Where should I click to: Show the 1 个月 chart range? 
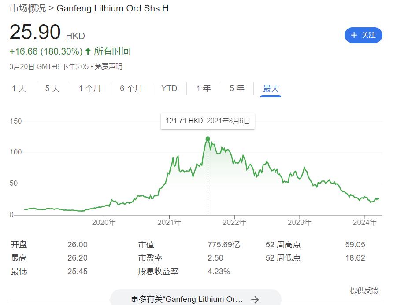tap(89, 88)
